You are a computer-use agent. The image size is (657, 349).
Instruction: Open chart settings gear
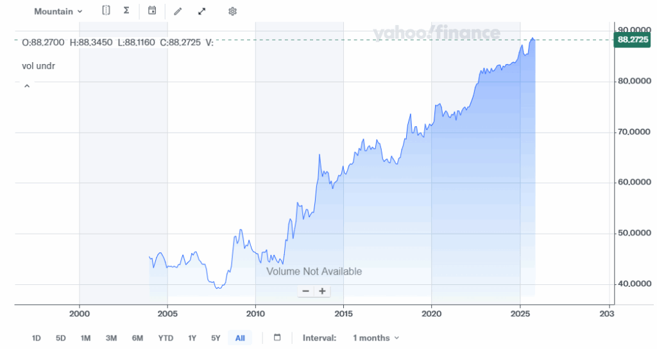232,12
